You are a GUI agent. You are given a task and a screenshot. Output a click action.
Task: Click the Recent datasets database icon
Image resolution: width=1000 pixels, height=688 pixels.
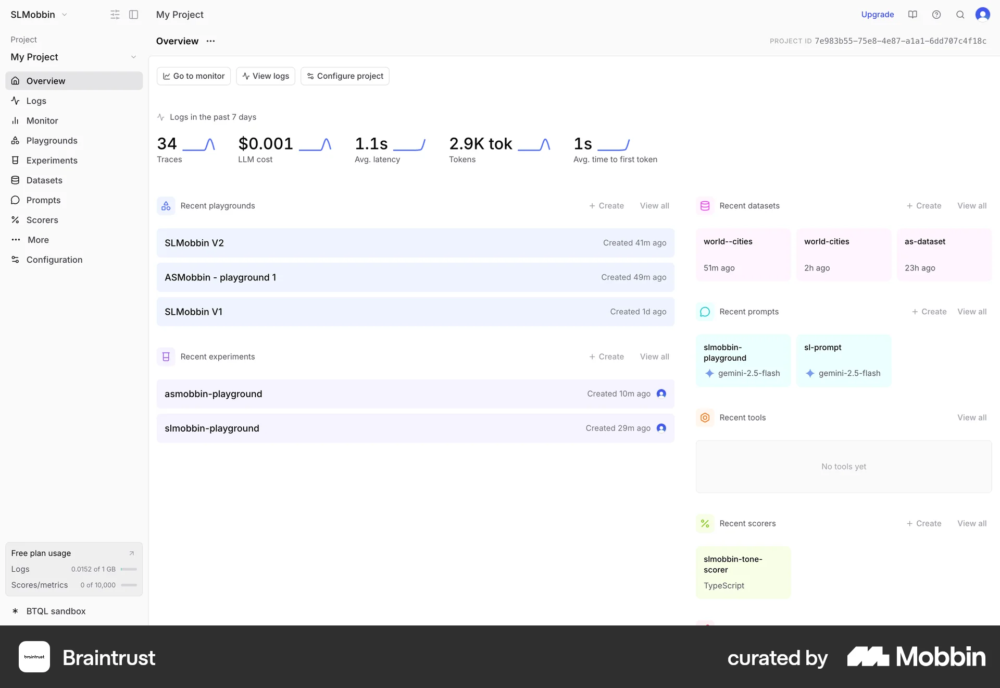[x=705, y=206]
